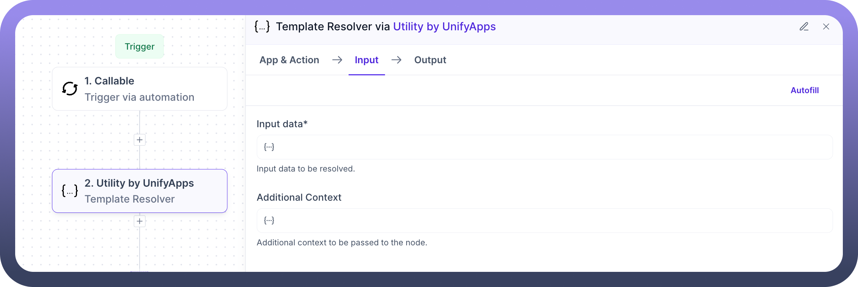Select the 2. Utility by UnifyApps node

[140, 191]
